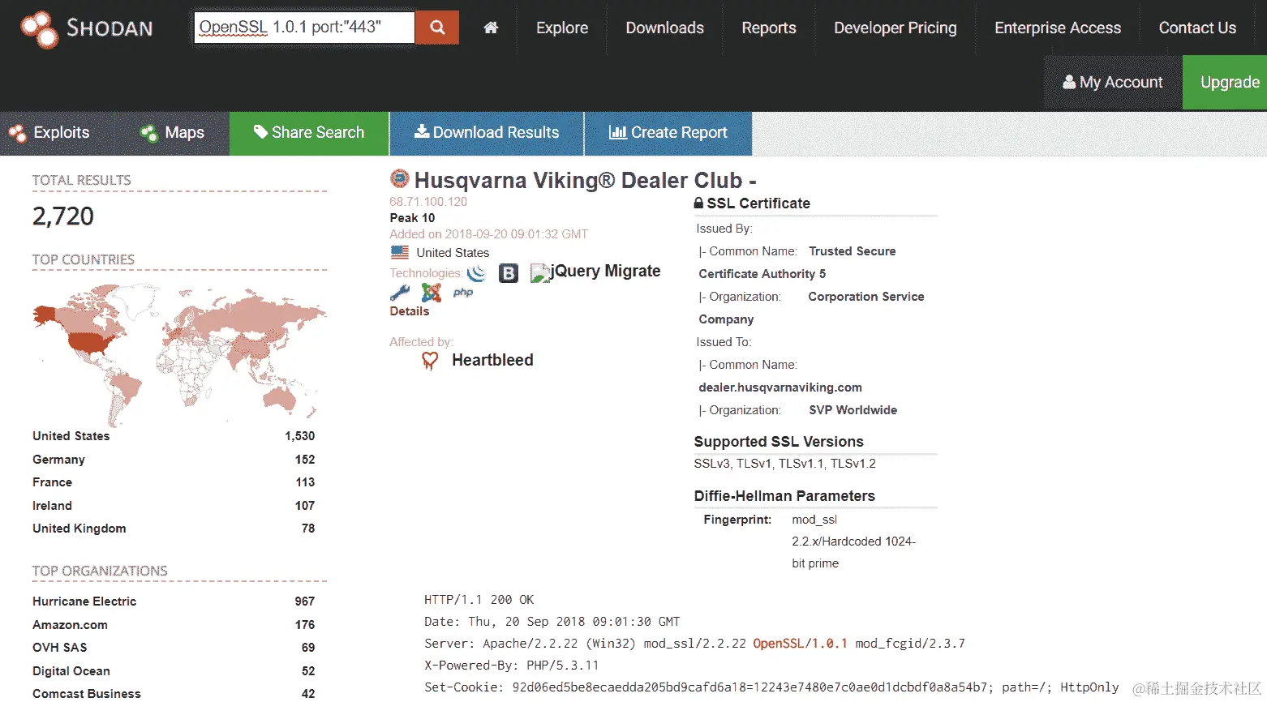Viewport: 1267px width, 702px height.
Task: Click the Bootstrap B technology icon
Action: (509, 273)
